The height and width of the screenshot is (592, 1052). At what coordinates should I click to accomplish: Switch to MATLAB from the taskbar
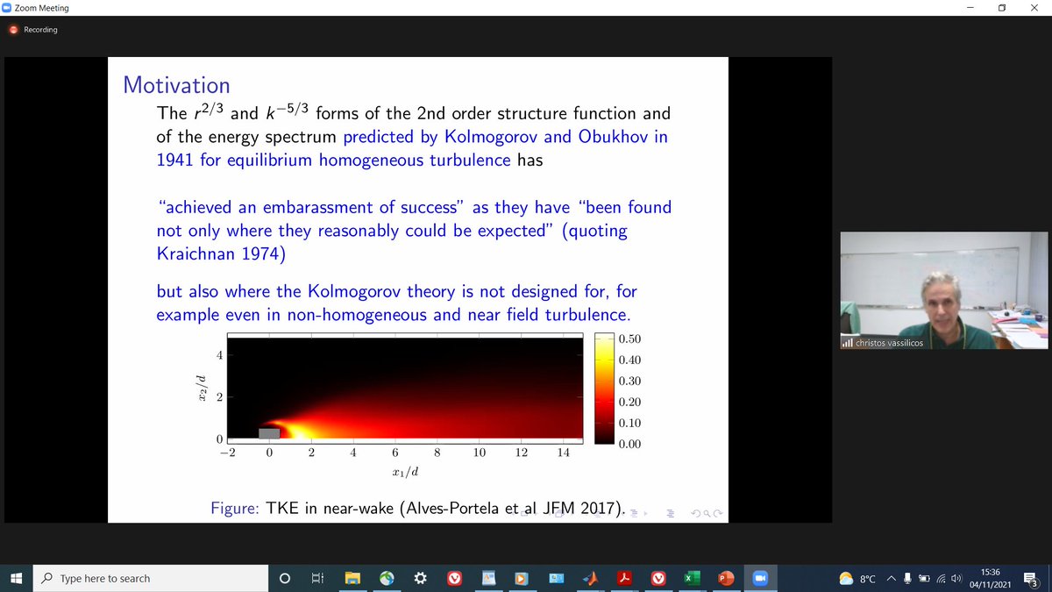tap(591, 578)
